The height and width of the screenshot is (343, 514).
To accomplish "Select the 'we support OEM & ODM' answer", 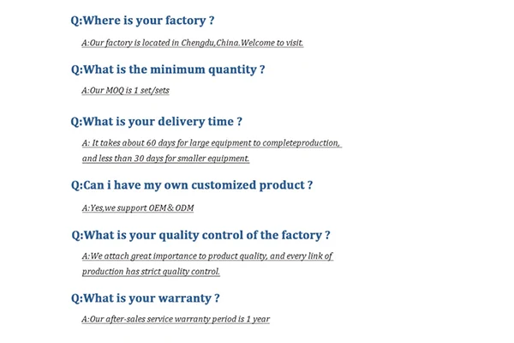I will click(x=138, y=208).
